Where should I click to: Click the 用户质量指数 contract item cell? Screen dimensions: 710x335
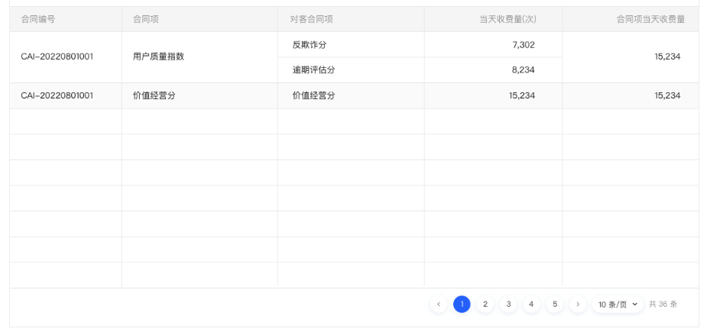point(159,57)
